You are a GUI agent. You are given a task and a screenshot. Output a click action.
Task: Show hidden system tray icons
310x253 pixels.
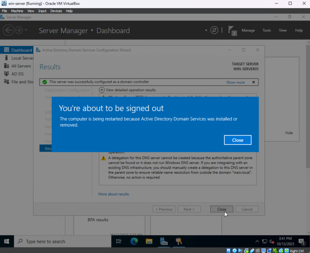point(257,241)
